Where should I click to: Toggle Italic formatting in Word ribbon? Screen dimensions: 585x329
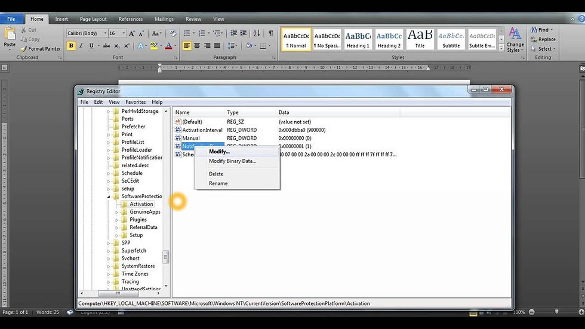click(81, 45)
